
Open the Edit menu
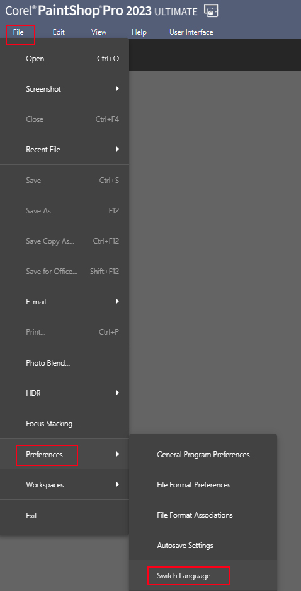tap(59, 32)
